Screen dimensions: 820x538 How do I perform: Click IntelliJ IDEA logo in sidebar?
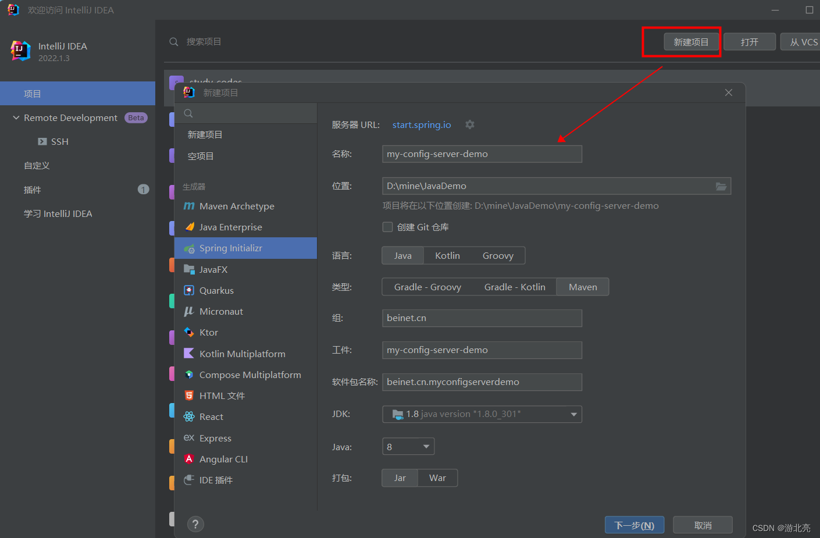tap(21, 51)
